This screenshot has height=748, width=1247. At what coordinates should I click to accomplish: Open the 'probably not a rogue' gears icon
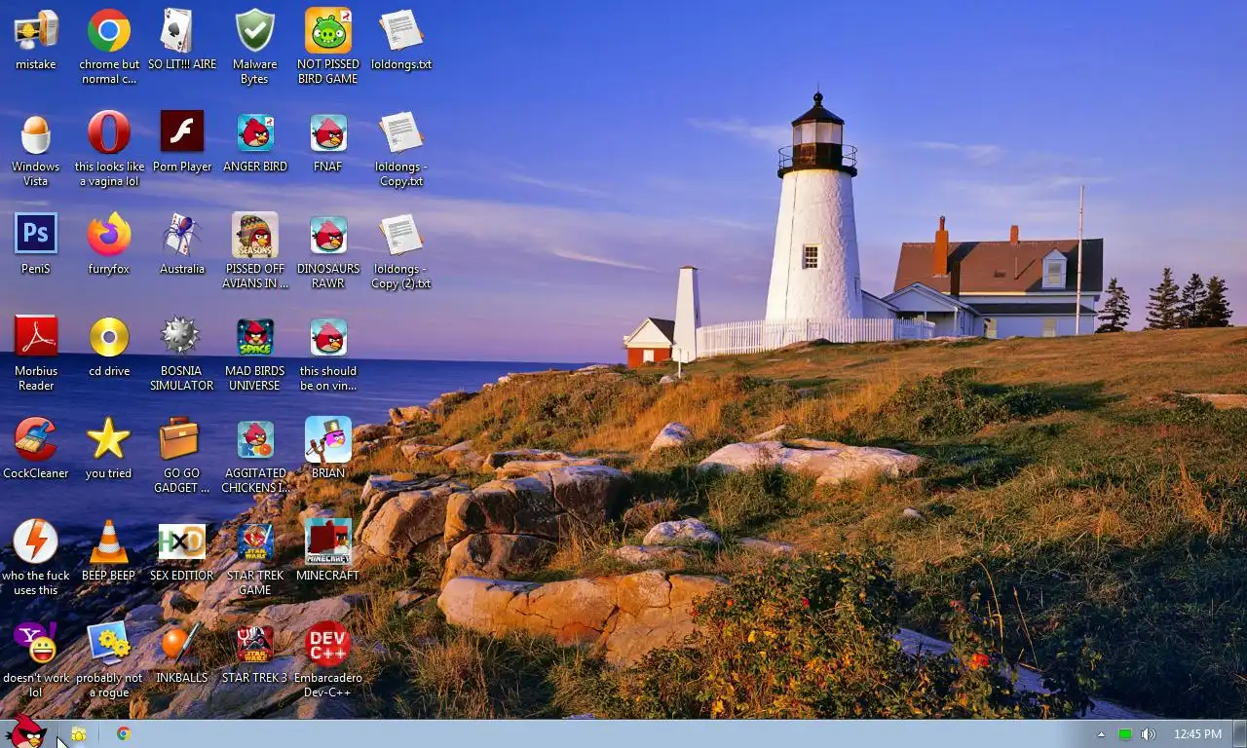tap(109, 659)
